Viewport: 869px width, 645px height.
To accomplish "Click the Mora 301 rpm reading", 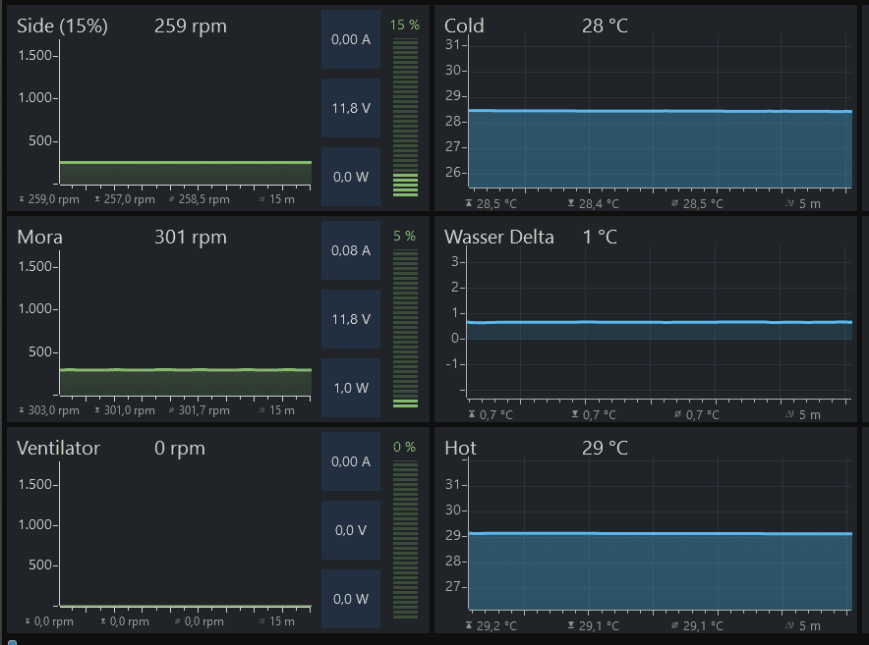I will click(x=190, y=237).
